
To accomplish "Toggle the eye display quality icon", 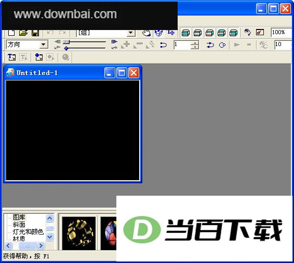I will point(248,32).
